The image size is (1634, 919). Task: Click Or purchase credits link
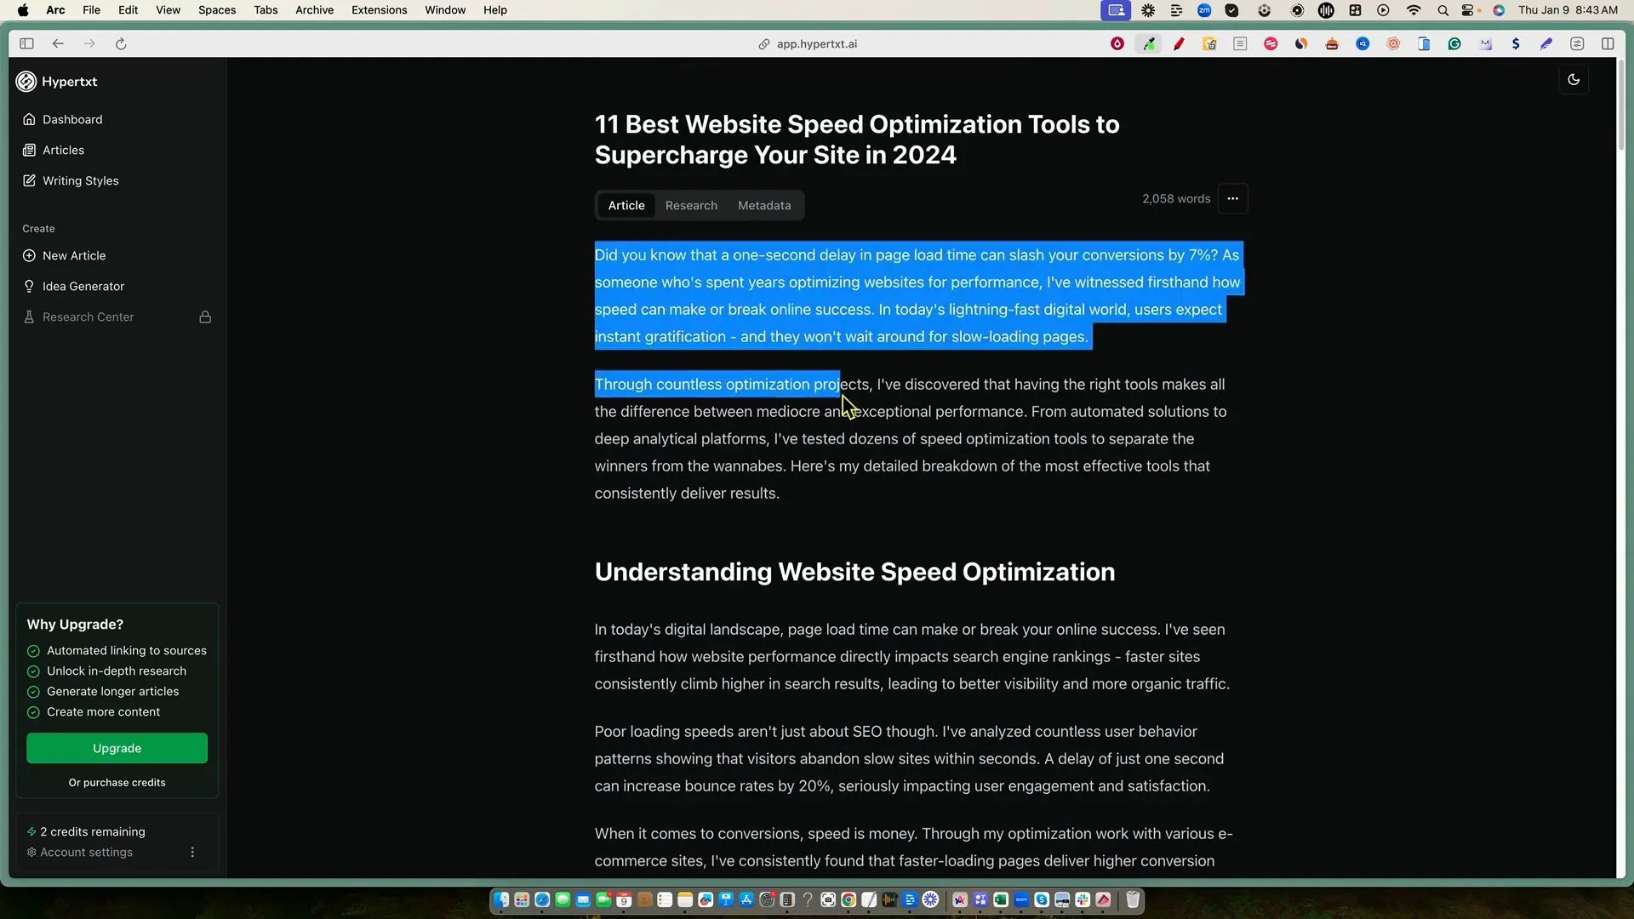(117, 782)
